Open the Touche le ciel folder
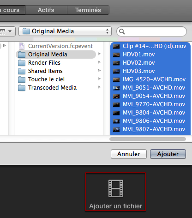The height and width of the screenshot is (218, 192). click(56, 79)
